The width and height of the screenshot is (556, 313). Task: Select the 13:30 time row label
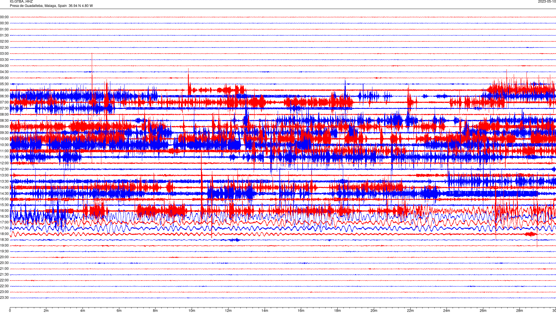pyautogui.click(x=4, y=181)
